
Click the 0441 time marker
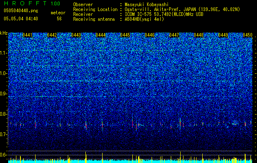(x=27, y=35)
